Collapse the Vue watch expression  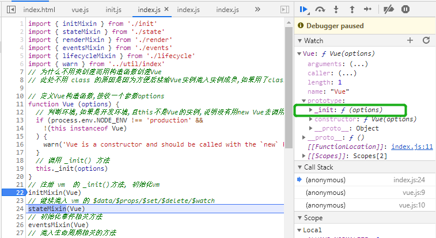pyautogui.click(x=299, y=53)
